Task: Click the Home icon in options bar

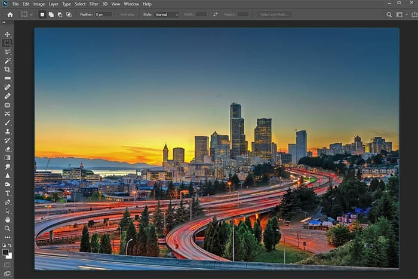Action: [10, 14]
